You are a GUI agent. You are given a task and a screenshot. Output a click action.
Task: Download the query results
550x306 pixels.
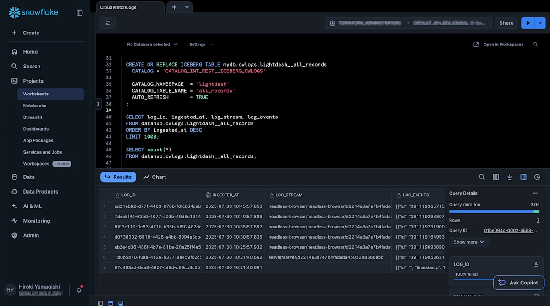point(509,177)
